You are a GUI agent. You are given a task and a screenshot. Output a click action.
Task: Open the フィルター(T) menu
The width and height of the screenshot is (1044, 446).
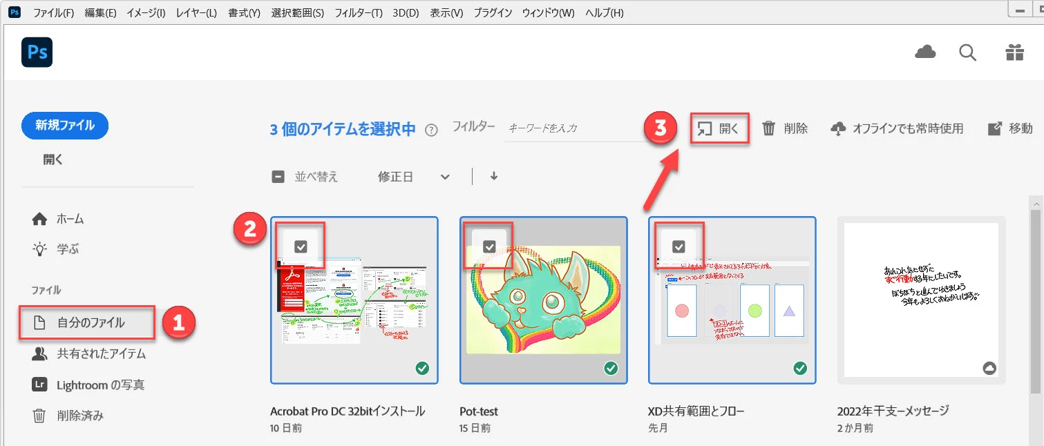point(358,13)
